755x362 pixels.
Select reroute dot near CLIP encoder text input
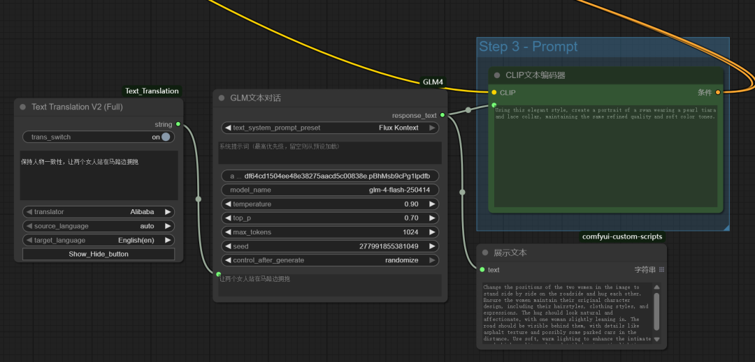(x=468, y=110)
